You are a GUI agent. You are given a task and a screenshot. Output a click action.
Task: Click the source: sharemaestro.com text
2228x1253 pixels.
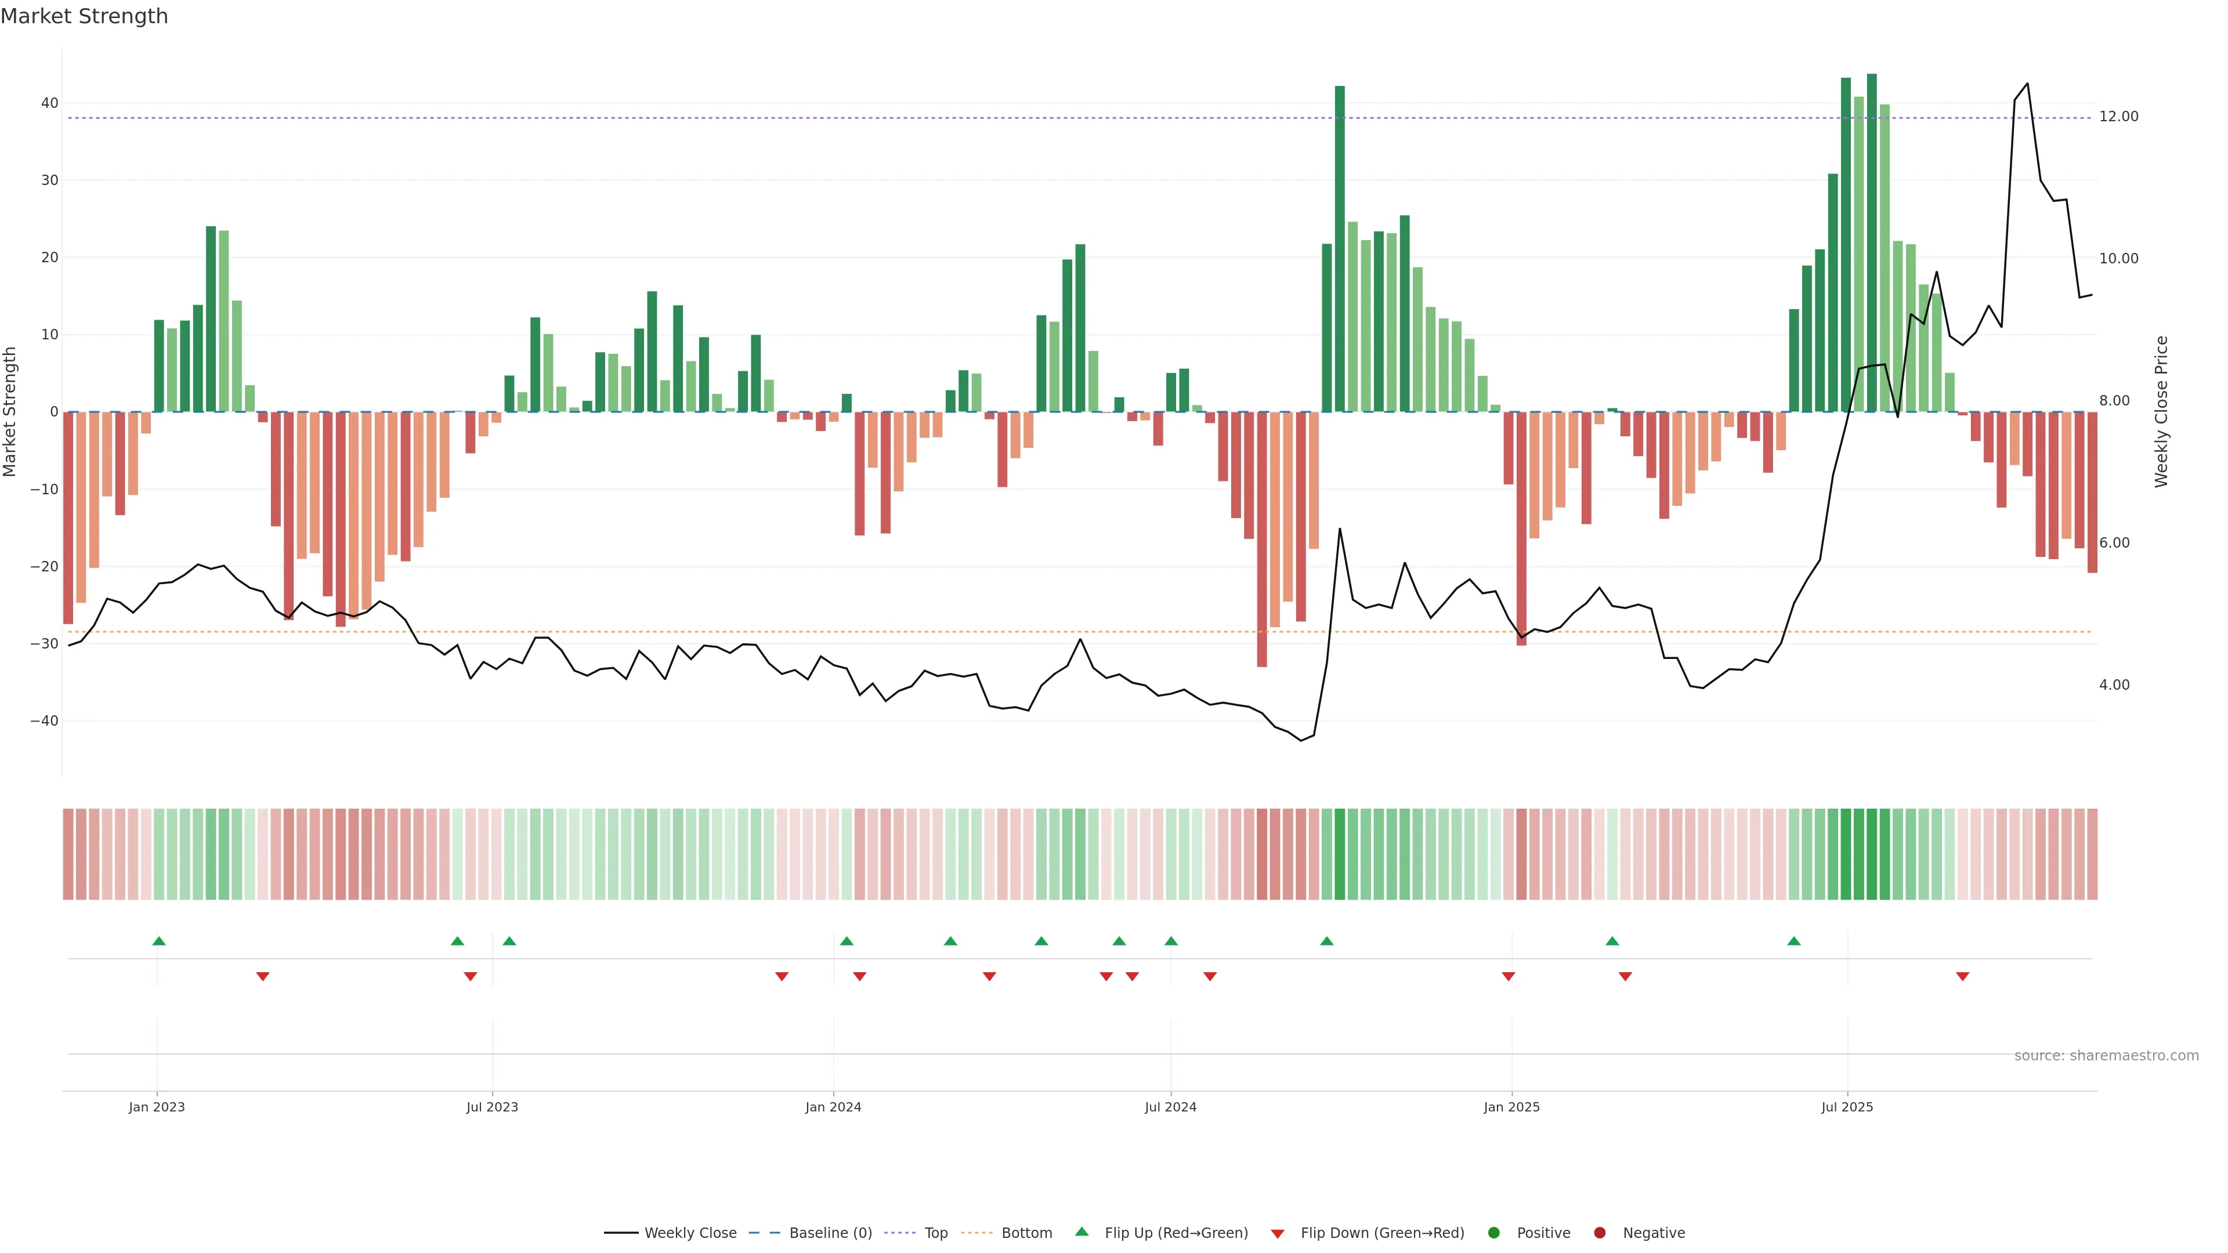point(2106,1056)
